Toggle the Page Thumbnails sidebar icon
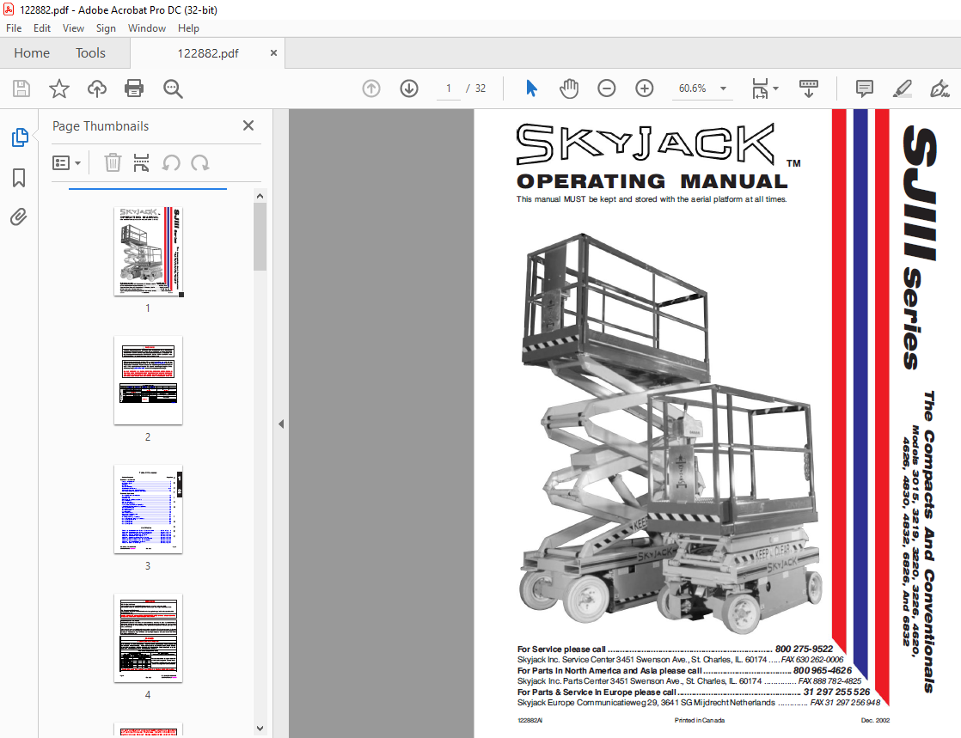This screenshot has height=738, width=961. 19,137
